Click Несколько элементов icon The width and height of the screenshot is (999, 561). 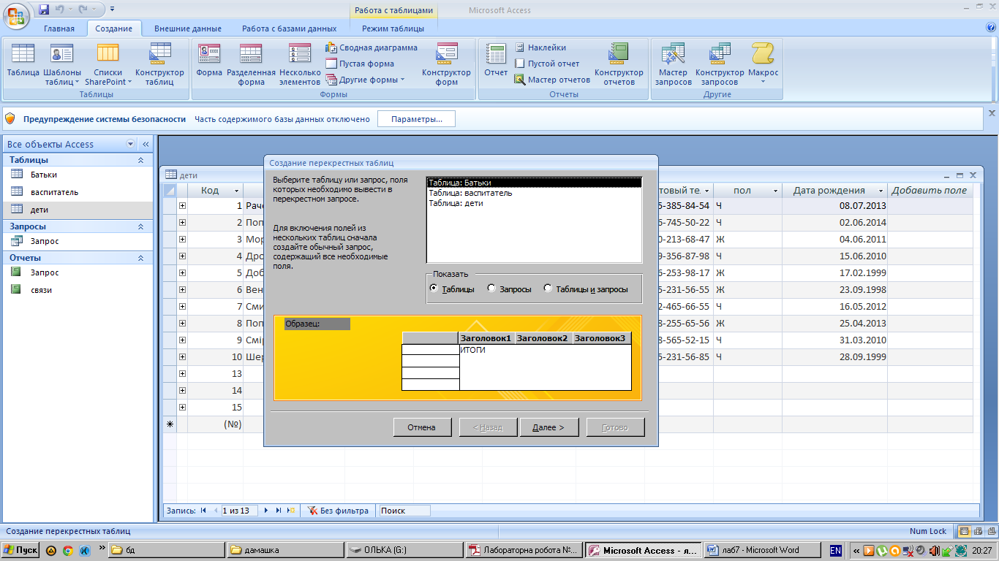[300, 64]
